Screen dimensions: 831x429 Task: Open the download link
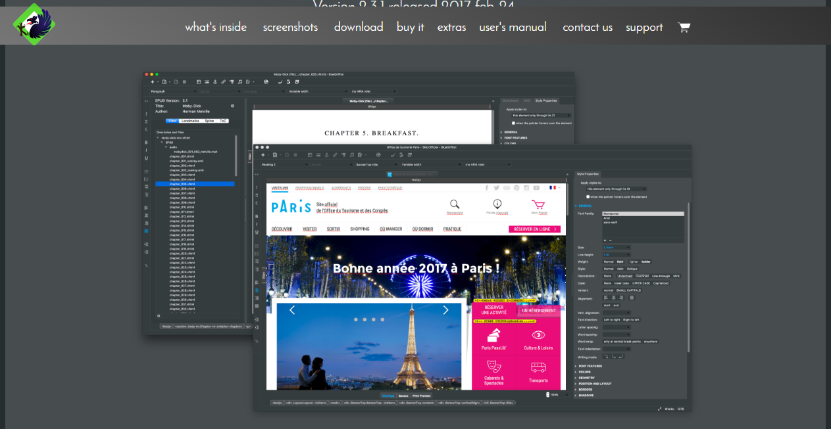[359, 27]
